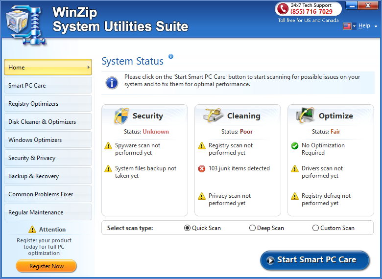Click the Cleaning status Poor text

[246, 132]
